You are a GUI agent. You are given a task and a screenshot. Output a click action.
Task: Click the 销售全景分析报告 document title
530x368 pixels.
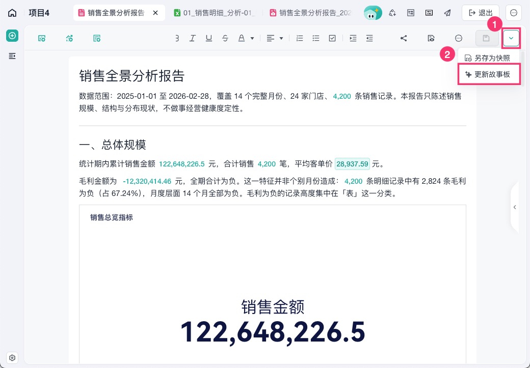[x=132, y=76]
